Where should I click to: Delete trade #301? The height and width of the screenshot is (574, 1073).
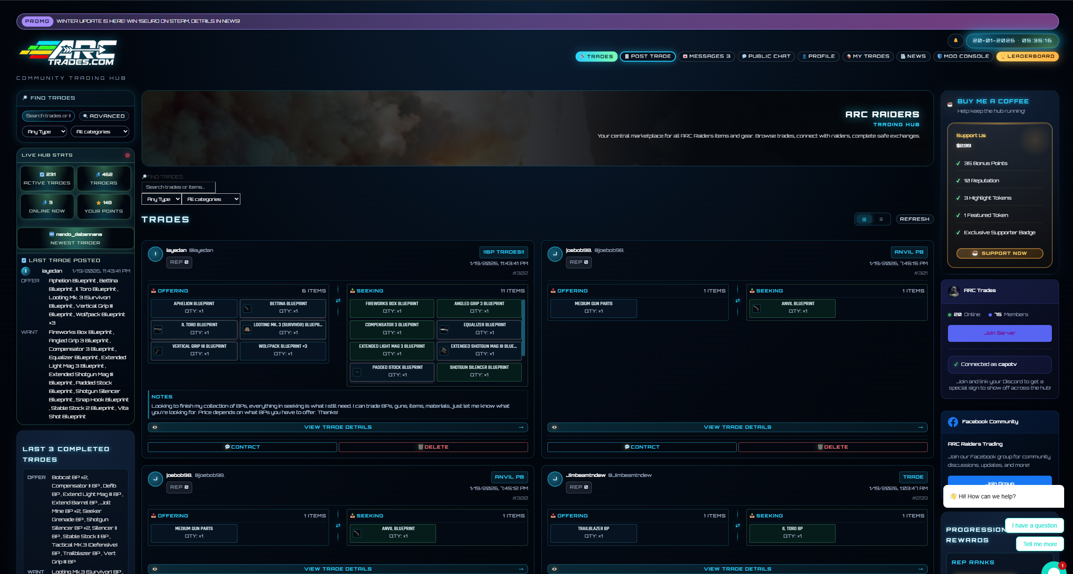[833, 447]
